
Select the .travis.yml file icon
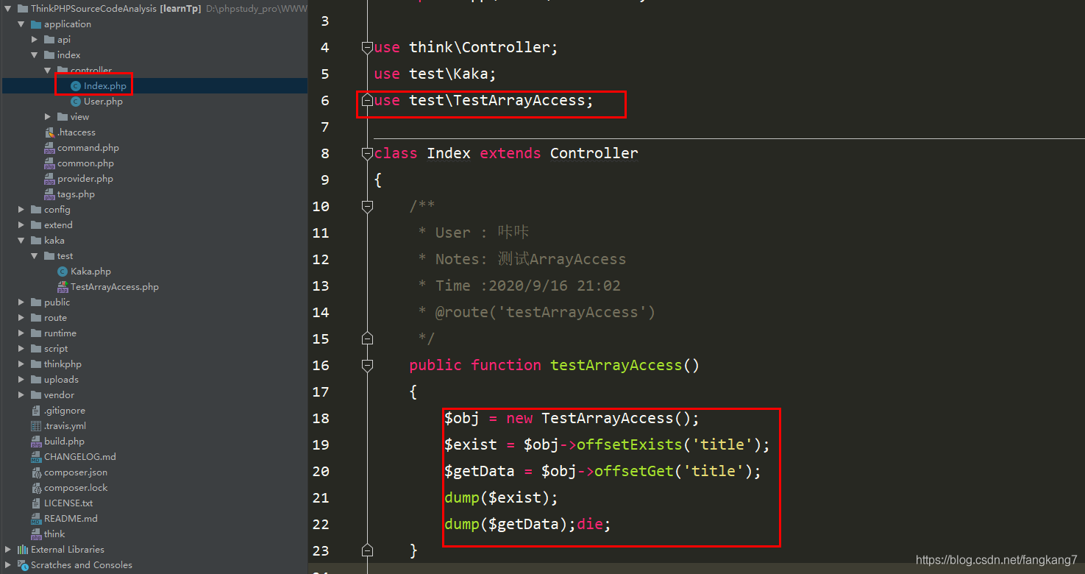point(36,426)
